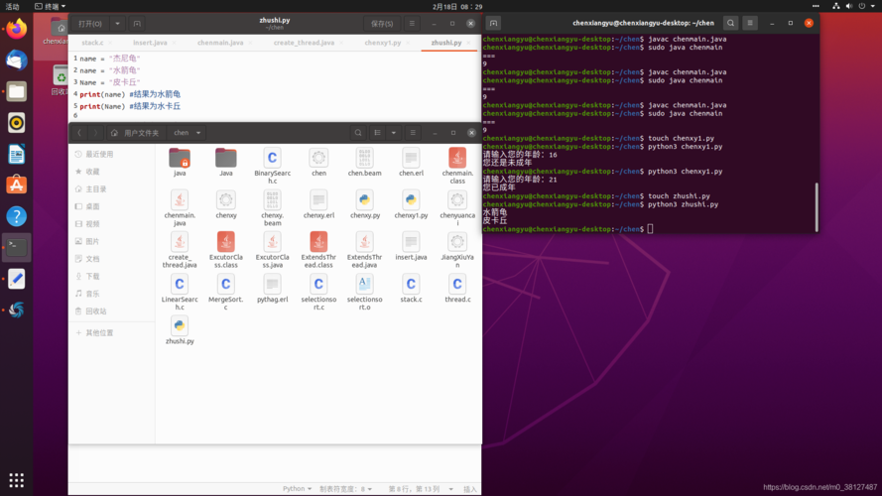Expand view options dropdown in file manager

coord(394,133)
